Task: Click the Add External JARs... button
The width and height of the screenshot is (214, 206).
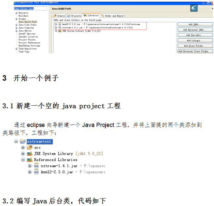Action: (195, 30)
